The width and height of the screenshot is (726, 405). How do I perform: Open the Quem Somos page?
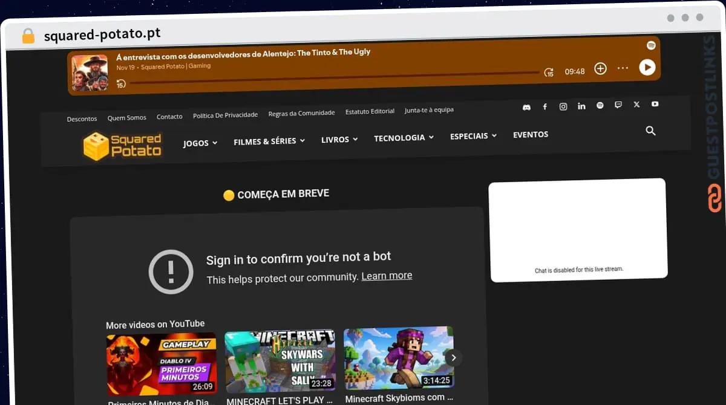127,118
